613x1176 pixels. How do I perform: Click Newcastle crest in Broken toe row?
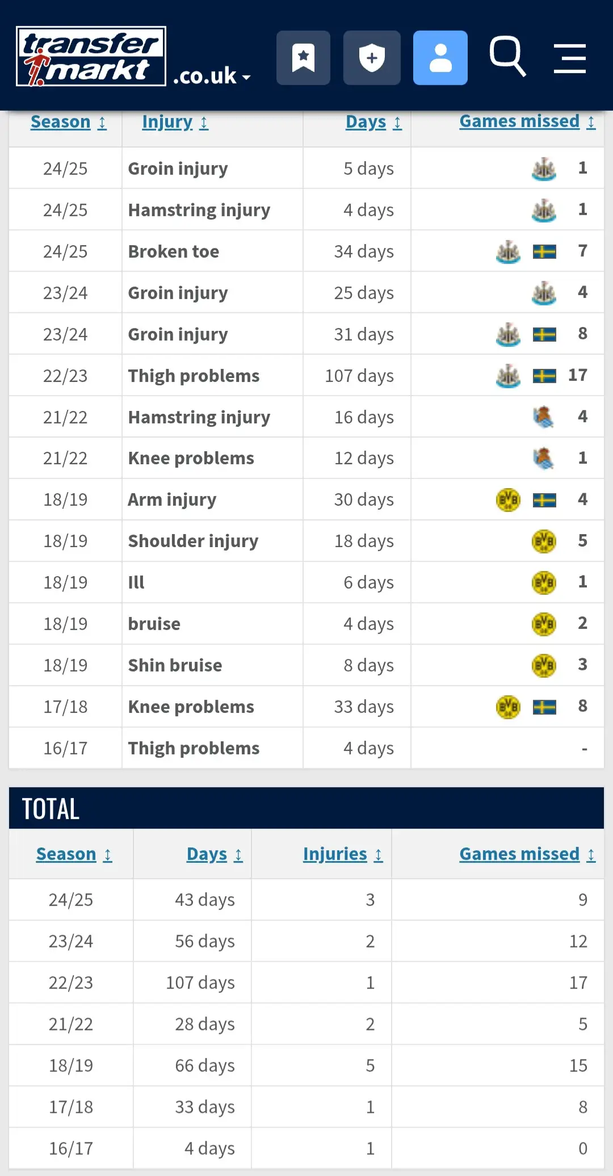pos(508,251)
